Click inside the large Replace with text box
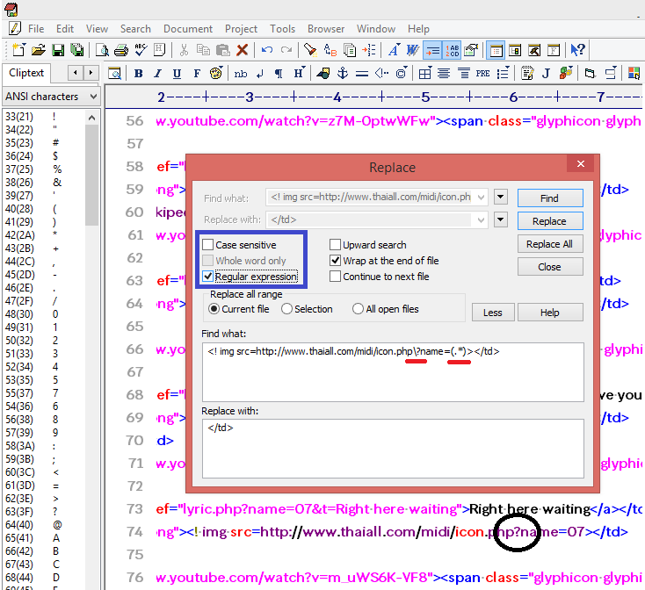Image resolution: width=645 pixels, height=590 pixels. coord(392,448)
